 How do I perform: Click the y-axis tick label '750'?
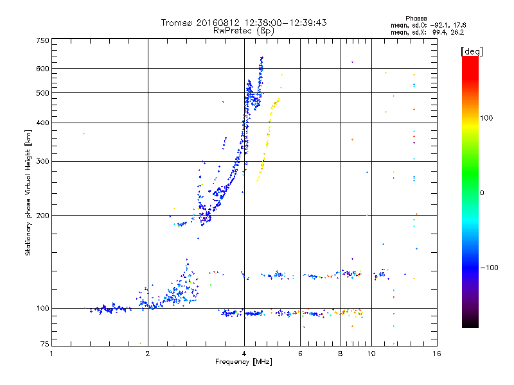click(x=42, y=40)
